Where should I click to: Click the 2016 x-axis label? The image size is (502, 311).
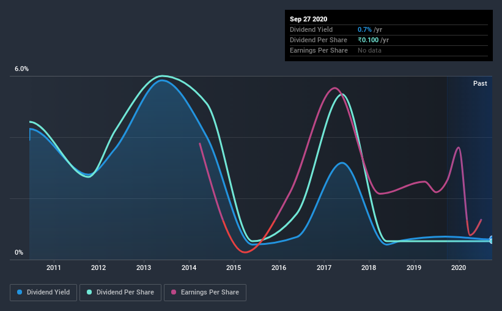coord(279,268)
